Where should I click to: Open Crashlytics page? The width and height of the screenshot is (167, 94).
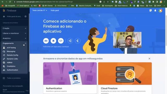[11, 66]
